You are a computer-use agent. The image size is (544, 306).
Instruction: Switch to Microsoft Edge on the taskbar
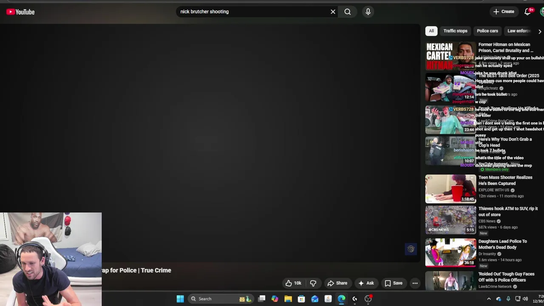point(341,299)
